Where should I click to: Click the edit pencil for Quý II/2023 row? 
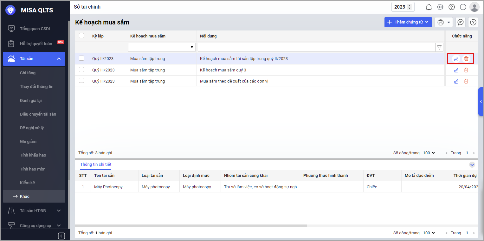456,59
